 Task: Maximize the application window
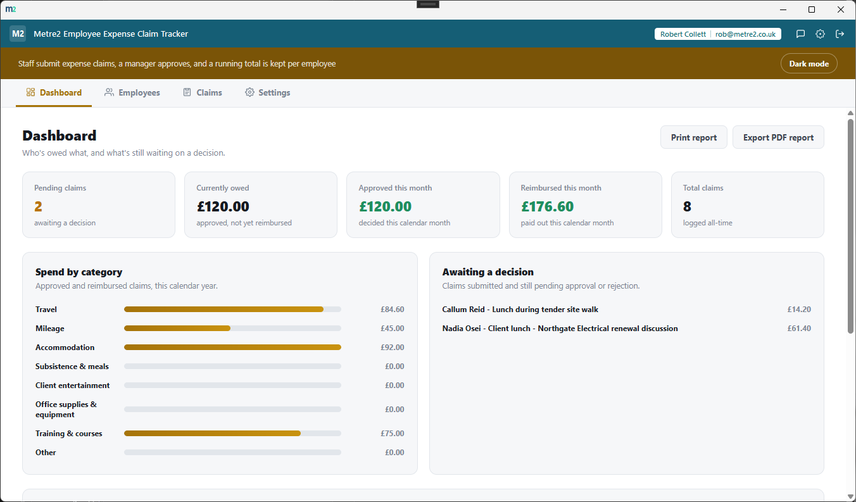812,9
